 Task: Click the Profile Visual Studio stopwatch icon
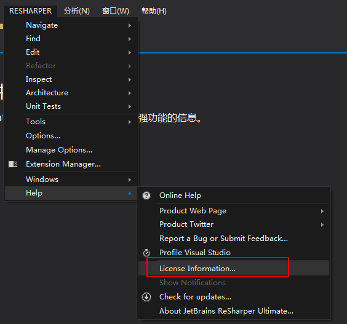point(146,253)
